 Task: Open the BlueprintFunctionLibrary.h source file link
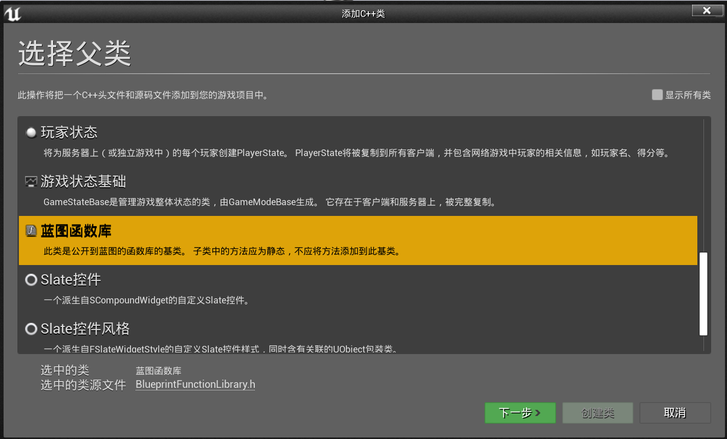(x=195, y=384)
